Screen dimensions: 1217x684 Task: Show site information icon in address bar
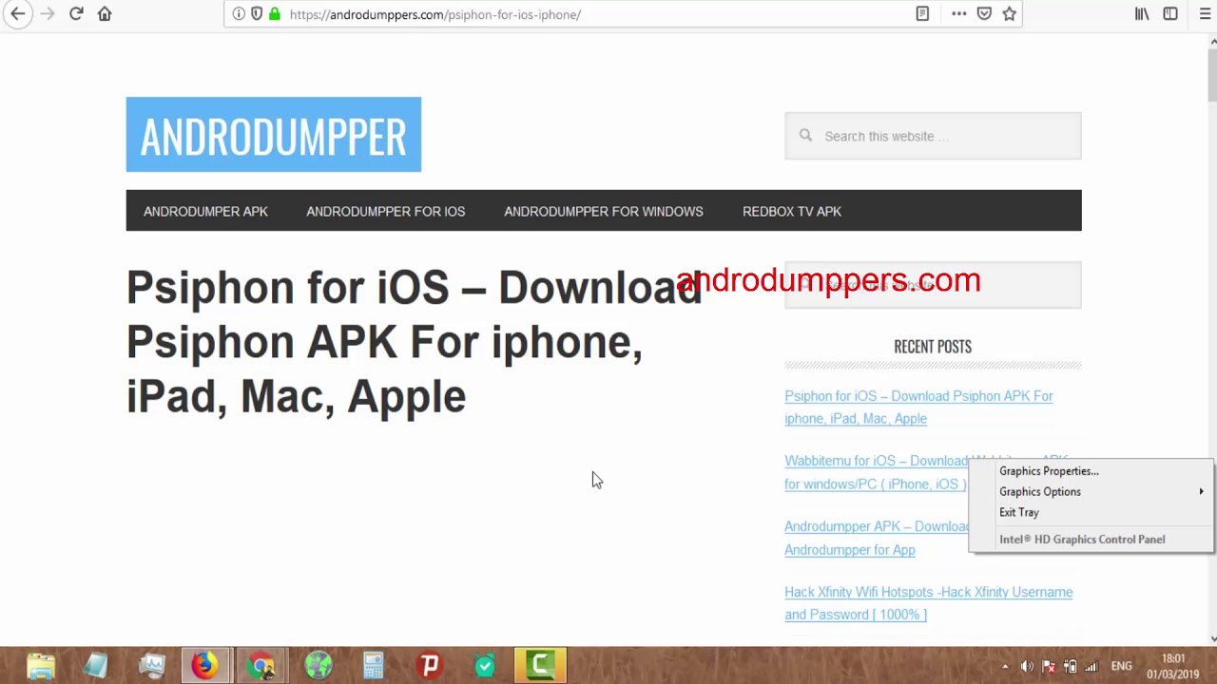239,14
